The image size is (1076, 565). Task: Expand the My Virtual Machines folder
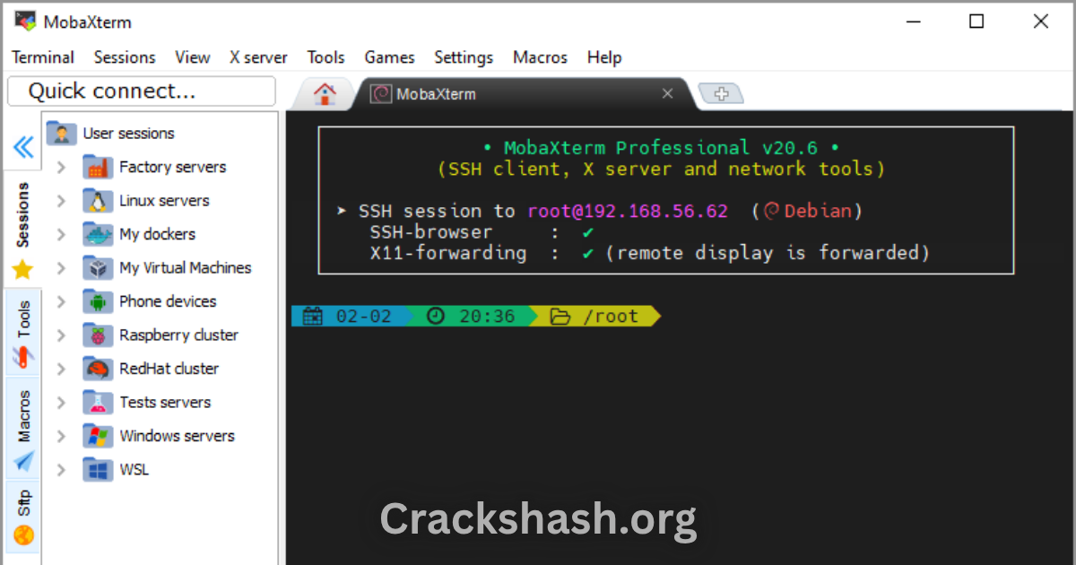tap(61, 268)
